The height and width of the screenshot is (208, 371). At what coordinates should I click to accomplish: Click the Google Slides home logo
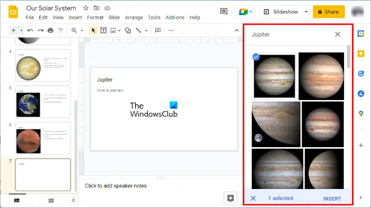(x=13, y=12)
